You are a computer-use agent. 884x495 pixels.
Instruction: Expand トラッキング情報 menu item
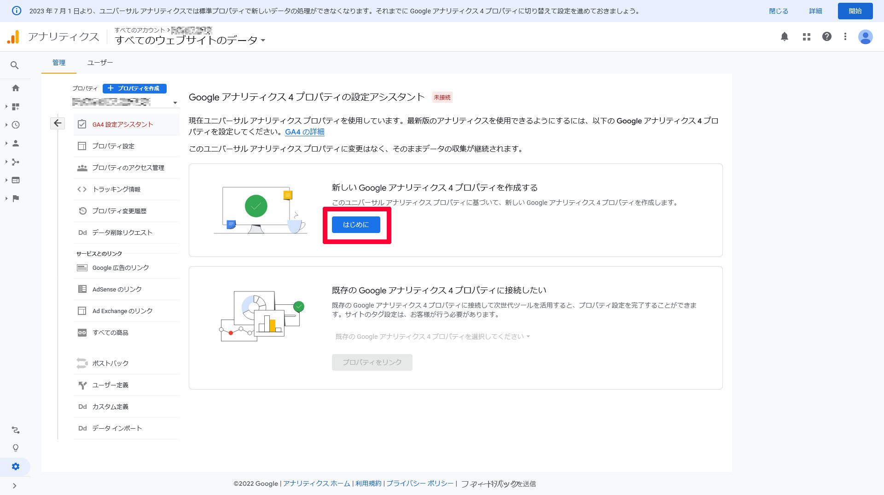(x=127, y=189)
